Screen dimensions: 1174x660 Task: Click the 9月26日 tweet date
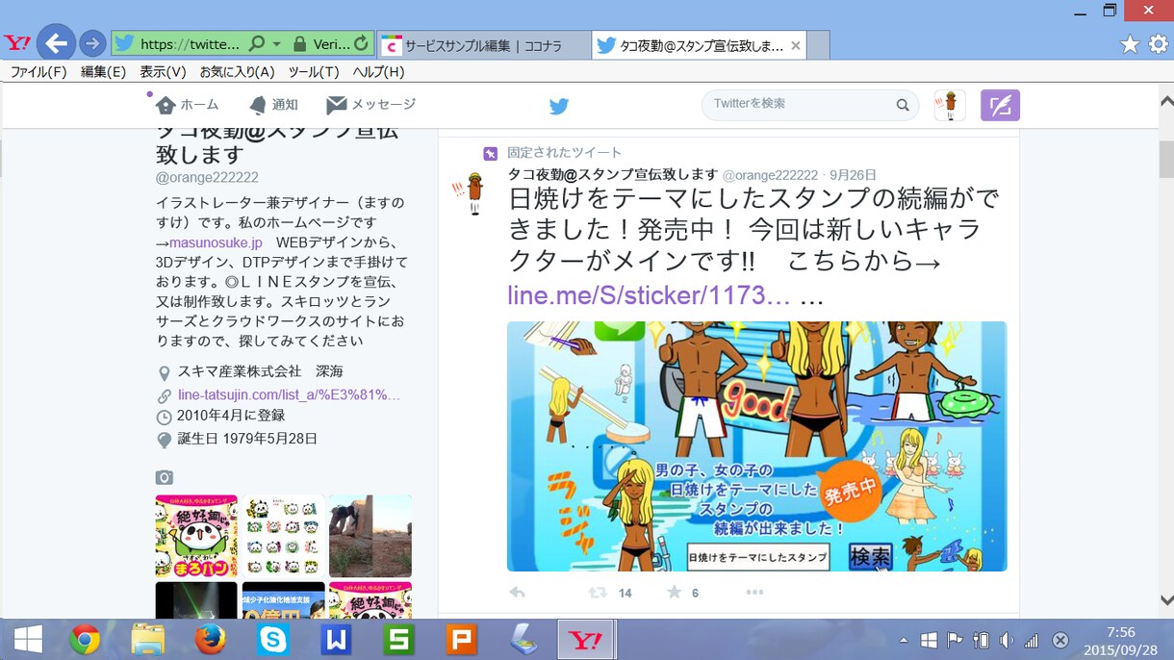[853, 175]
